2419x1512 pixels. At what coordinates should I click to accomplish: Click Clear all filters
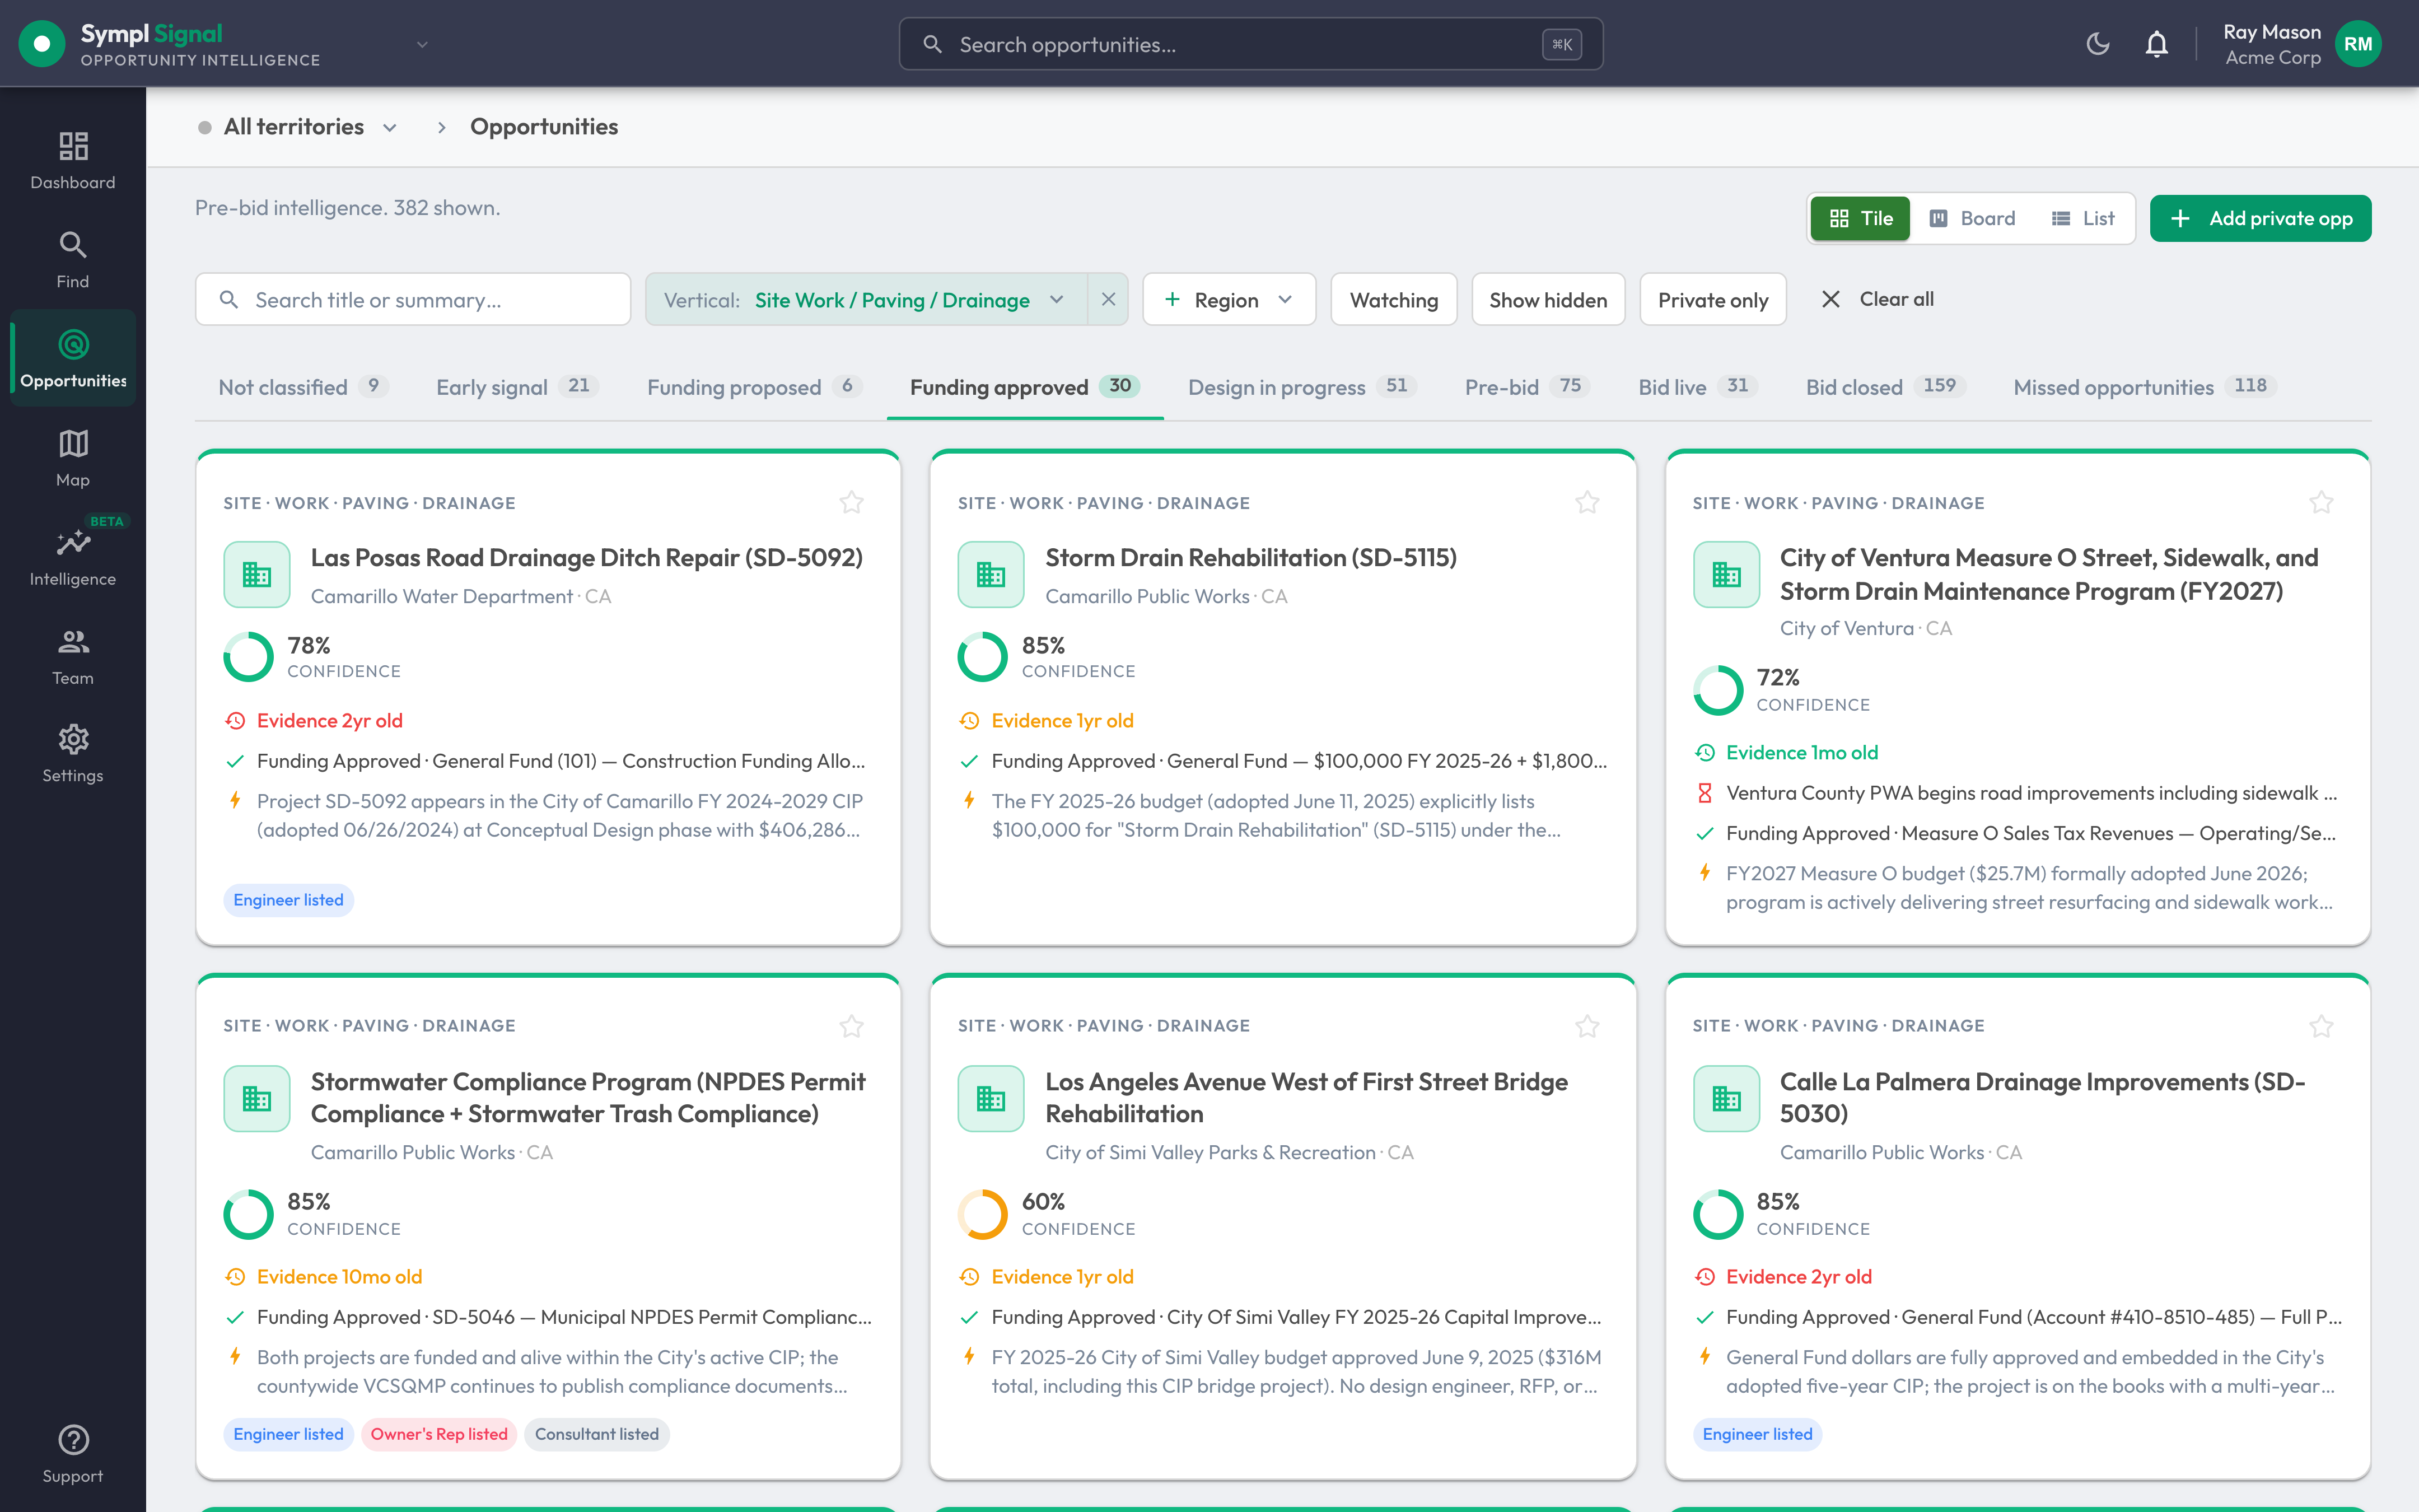(x=1878, y=299)
